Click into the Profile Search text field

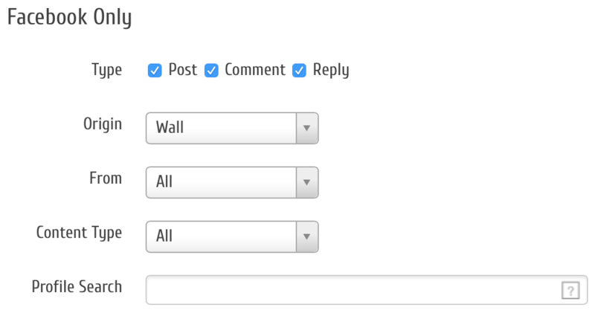(x=350, y=291)
